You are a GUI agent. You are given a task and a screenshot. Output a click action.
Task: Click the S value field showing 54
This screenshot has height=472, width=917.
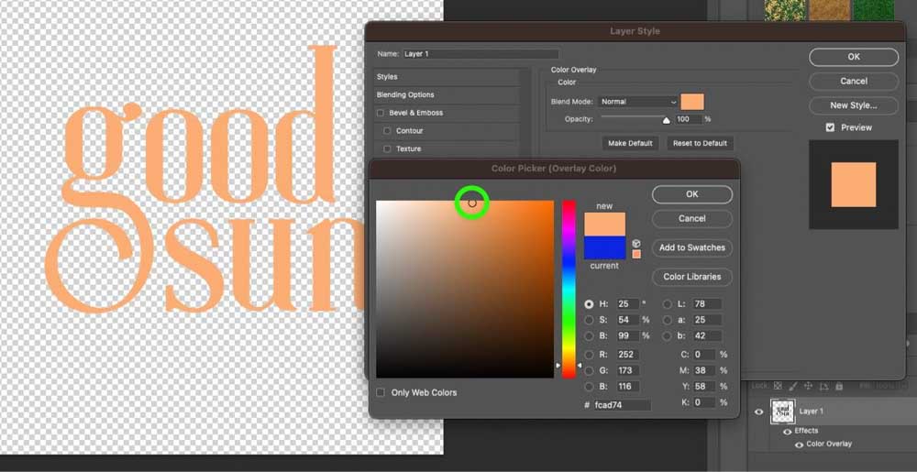pos(628,320)
